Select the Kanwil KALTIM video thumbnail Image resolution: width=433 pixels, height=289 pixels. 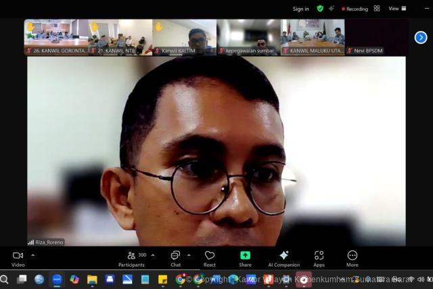[184, 37]
